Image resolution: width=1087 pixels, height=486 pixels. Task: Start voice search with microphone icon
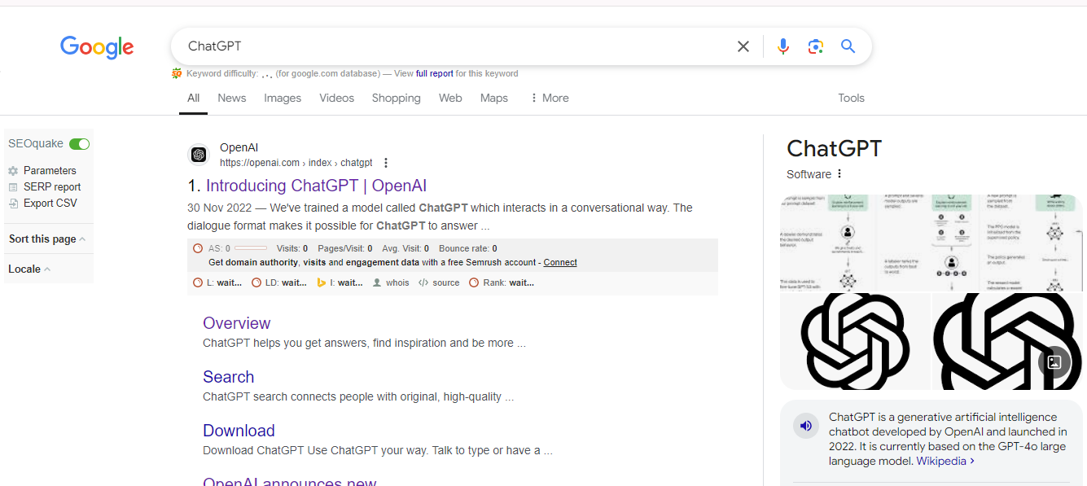pos(782,46)
